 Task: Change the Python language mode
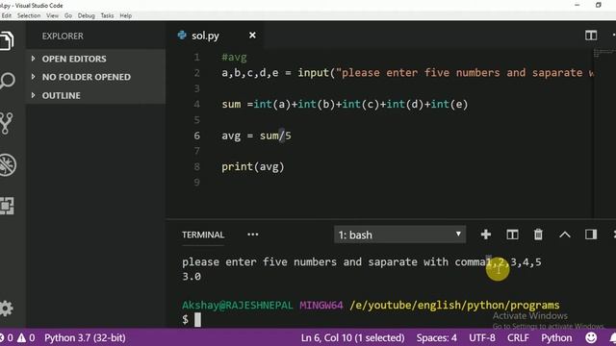pyautogui.click(x=556, y=337)
